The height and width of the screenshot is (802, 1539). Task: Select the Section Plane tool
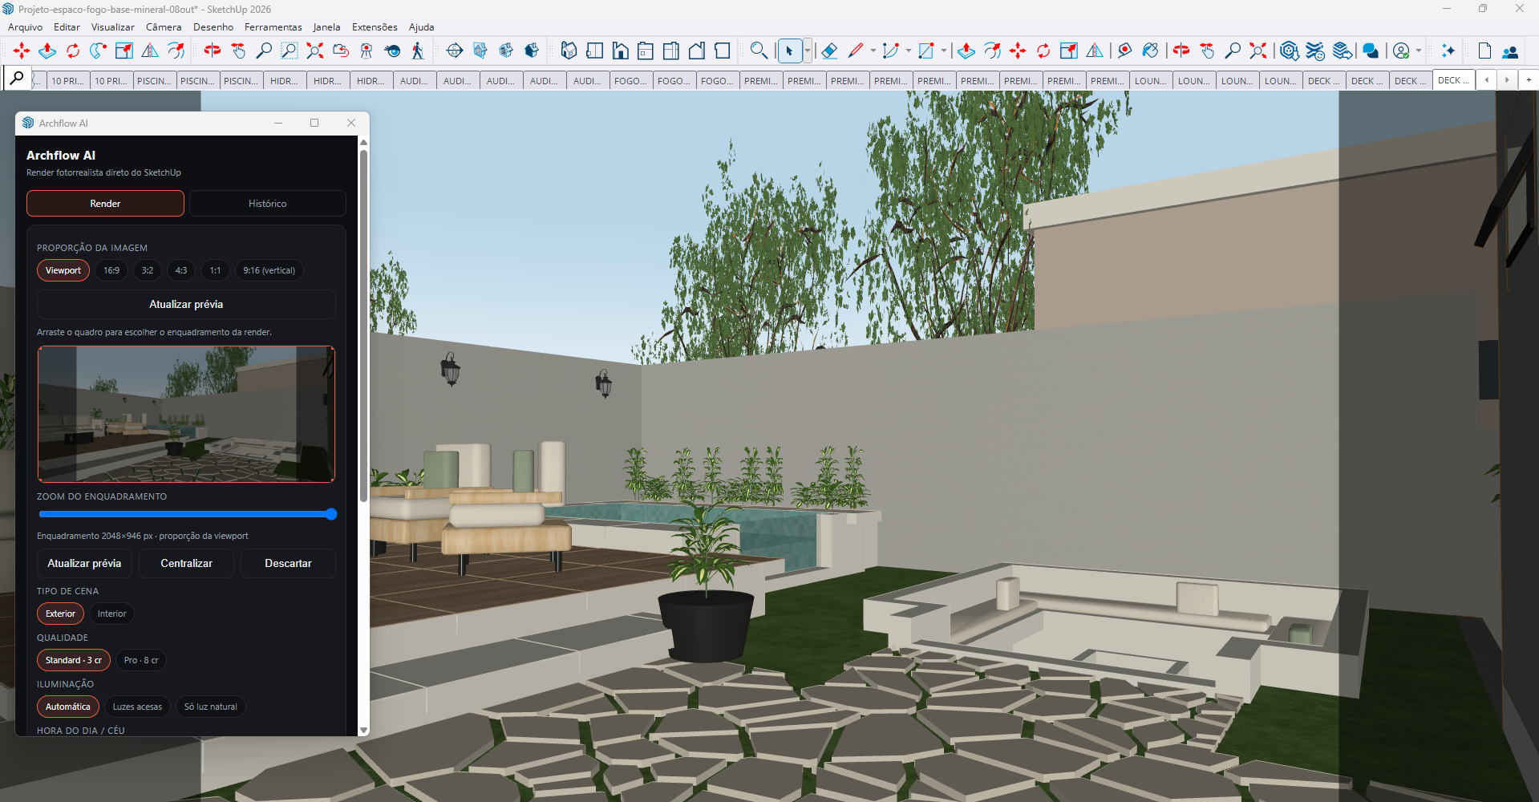point(455,51)
